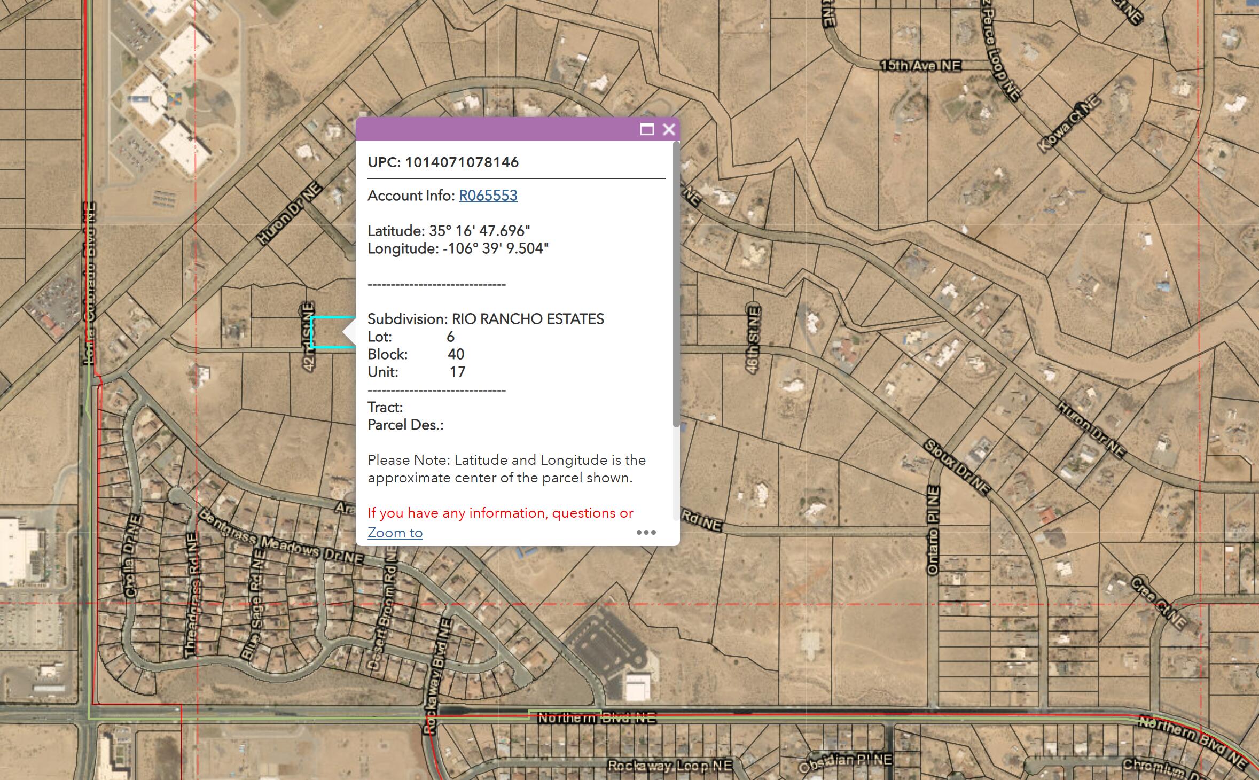Click the Rockaway Loop NE street label
This screenshot has width=1259, height=780.
pyautogui.click(x=670, y=765)
